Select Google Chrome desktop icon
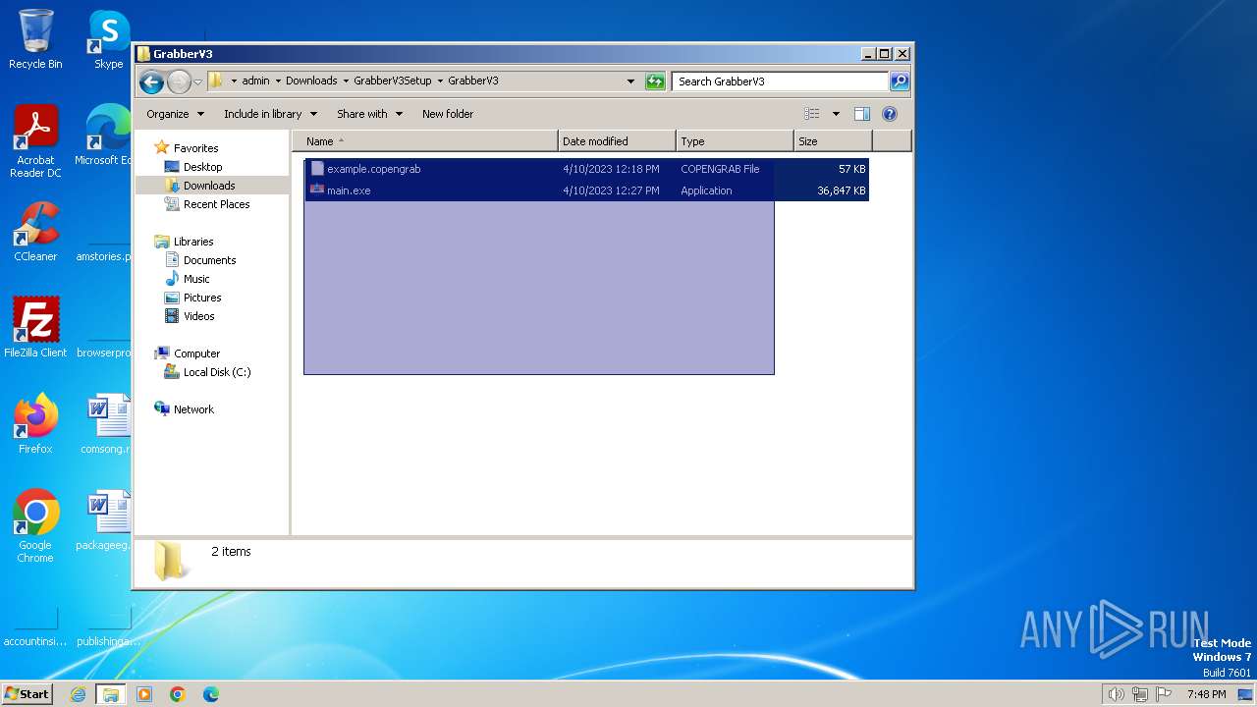1257x707 pixels. (x=35, y=526)
